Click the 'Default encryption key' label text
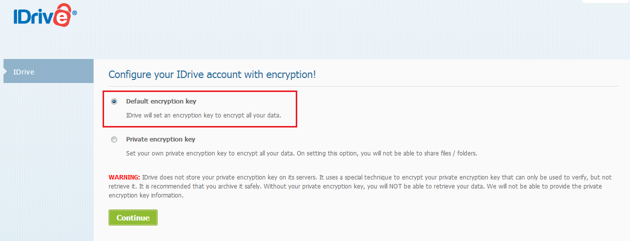630x241 pixels. pyautogui.click(x=161, y=101)
